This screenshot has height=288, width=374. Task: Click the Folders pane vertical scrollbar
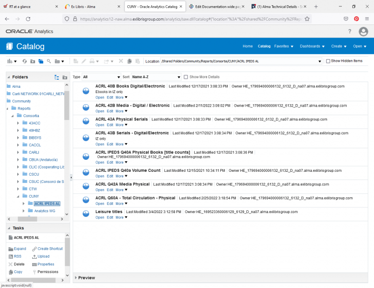coord(67,105)
